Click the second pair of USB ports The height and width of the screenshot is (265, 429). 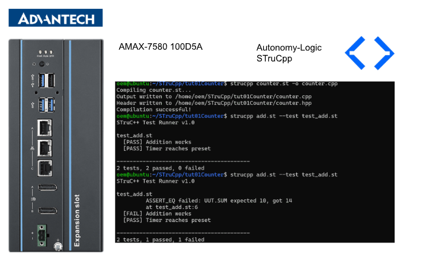tap(46, 105)
